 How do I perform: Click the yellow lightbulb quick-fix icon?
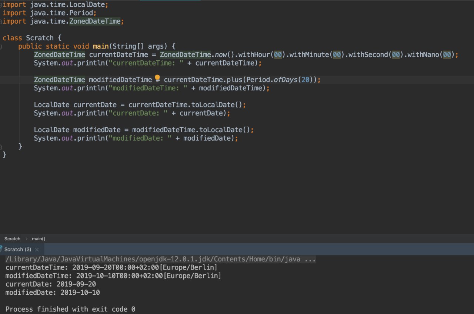click(157, 78)
